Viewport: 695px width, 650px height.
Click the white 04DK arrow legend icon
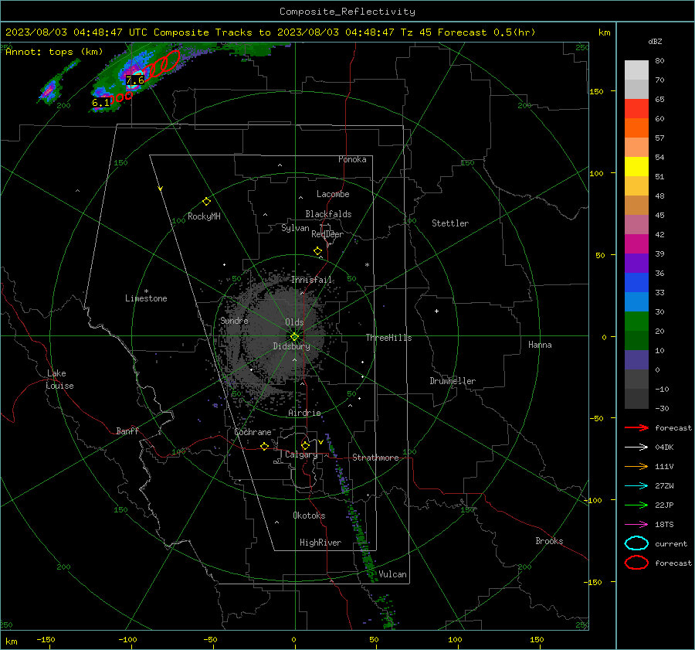[636, 448]
